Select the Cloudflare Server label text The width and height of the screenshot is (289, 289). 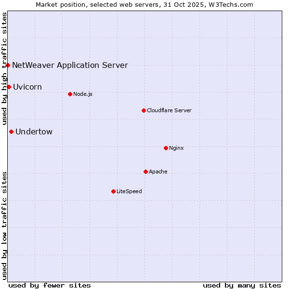(x=169, y=110)
